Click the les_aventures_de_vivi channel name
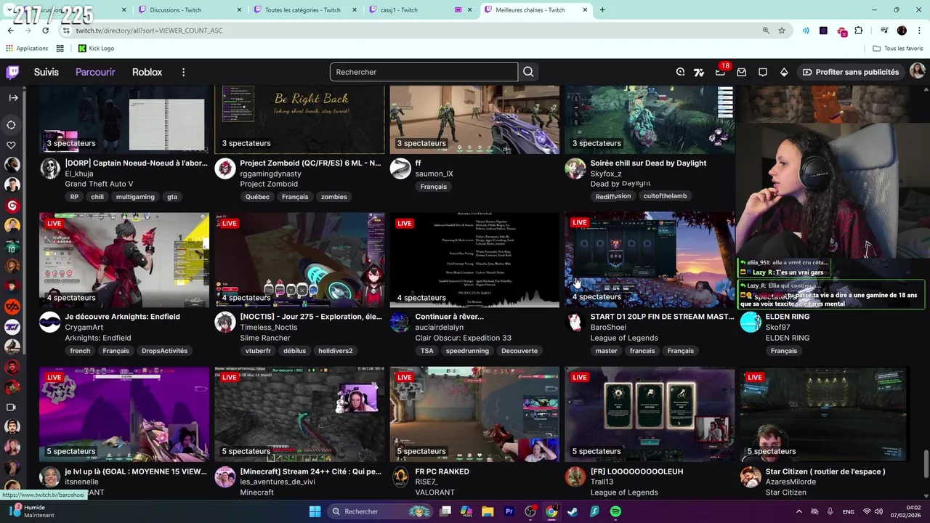The width and height of the screenshot is (930, 523). pos(278,482)
